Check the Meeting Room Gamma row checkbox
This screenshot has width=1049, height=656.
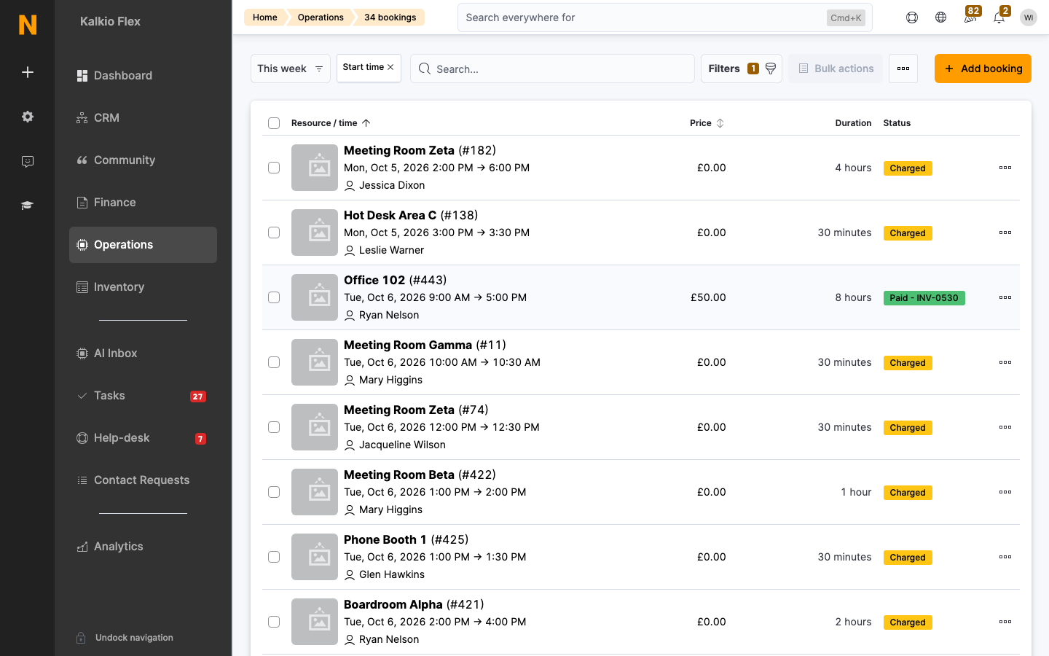click(x=274, y=362)
